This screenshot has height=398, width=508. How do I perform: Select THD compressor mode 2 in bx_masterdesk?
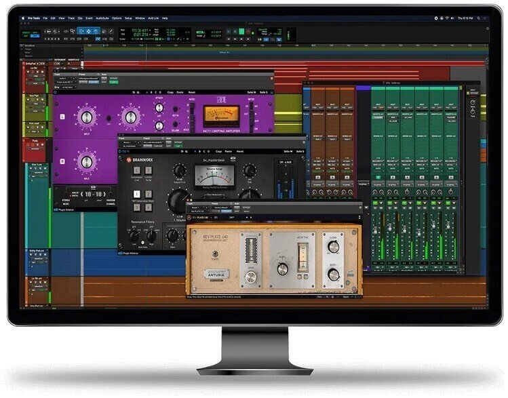[148, 194]
